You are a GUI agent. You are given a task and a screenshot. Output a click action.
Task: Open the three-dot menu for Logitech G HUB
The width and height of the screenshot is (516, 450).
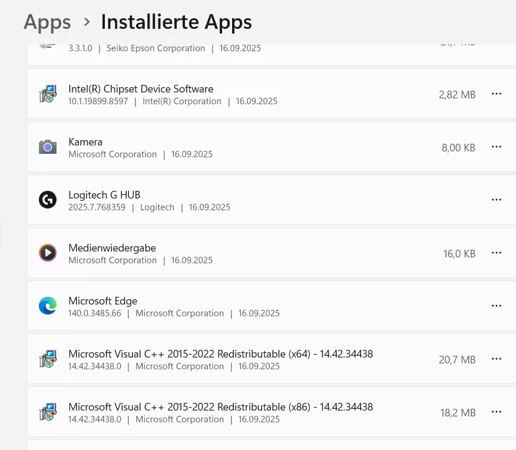(496, 200)
